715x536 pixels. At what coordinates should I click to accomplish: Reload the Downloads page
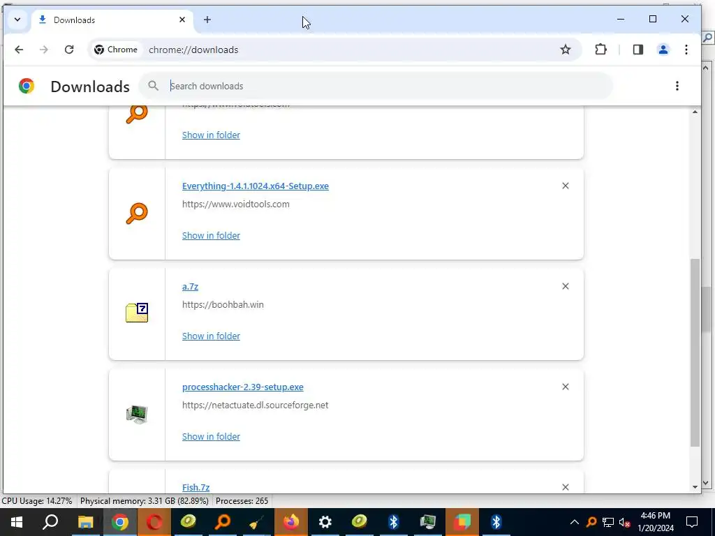(69, 50)
